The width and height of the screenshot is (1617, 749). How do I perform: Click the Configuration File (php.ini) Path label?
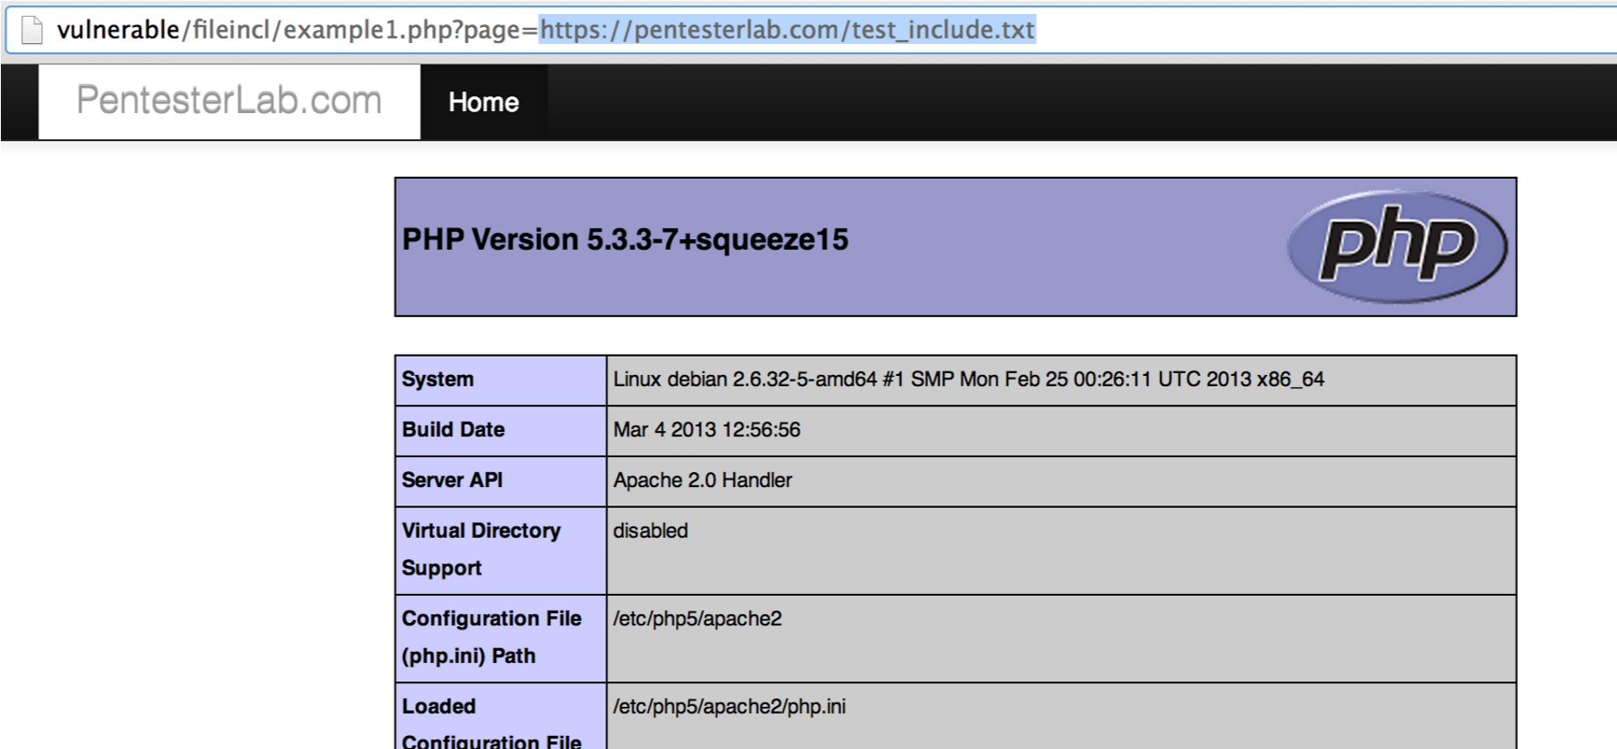[492, 637]
